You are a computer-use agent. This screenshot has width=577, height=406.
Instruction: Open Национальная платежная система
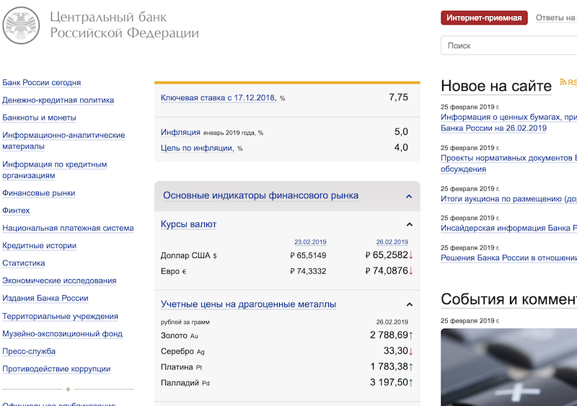[68, 228]
